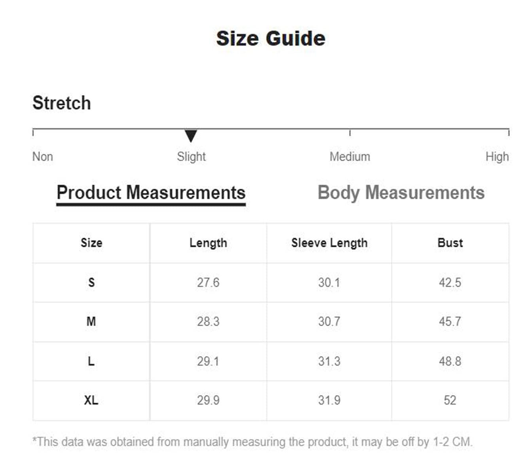Click the Sleeve Length column header

329,243
